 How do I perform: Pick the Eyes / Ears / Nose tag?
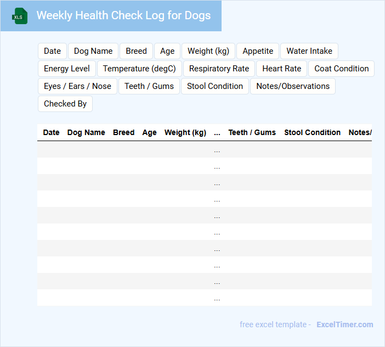click(x=77, y=86)
